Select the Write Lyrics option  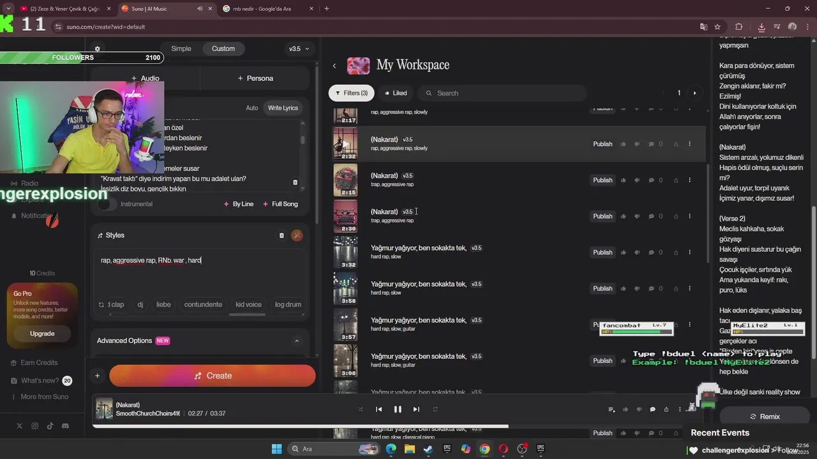point(283,108)
